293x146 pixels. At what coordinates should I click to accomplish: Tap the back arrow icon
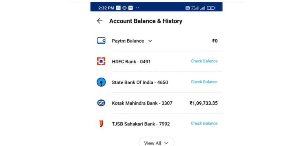[x=100, y=21]
